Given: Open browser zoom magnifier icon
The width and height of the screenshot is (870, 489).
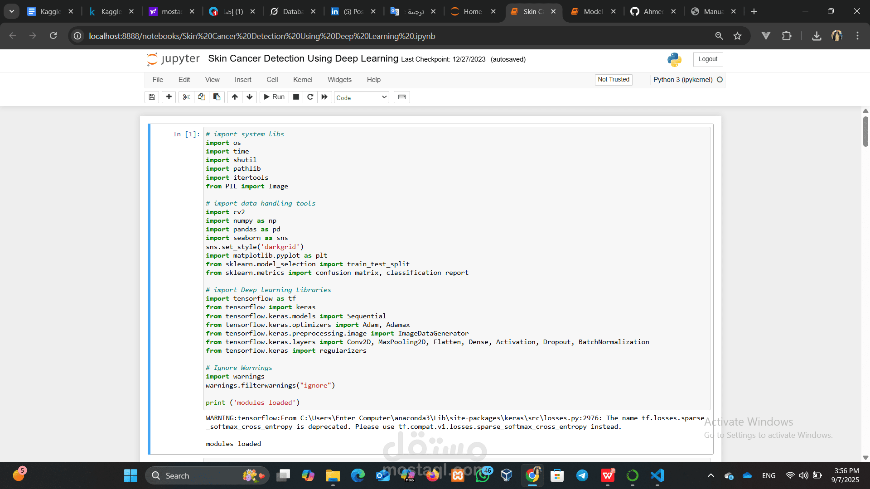Looking at the screenshot, I should click(719, 36).
